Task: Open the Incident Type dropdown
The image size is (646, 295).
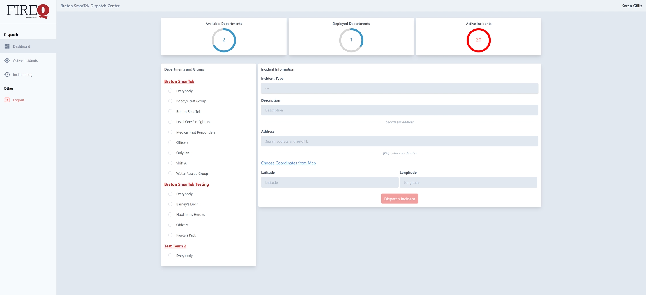Action: tap(399, 88)
